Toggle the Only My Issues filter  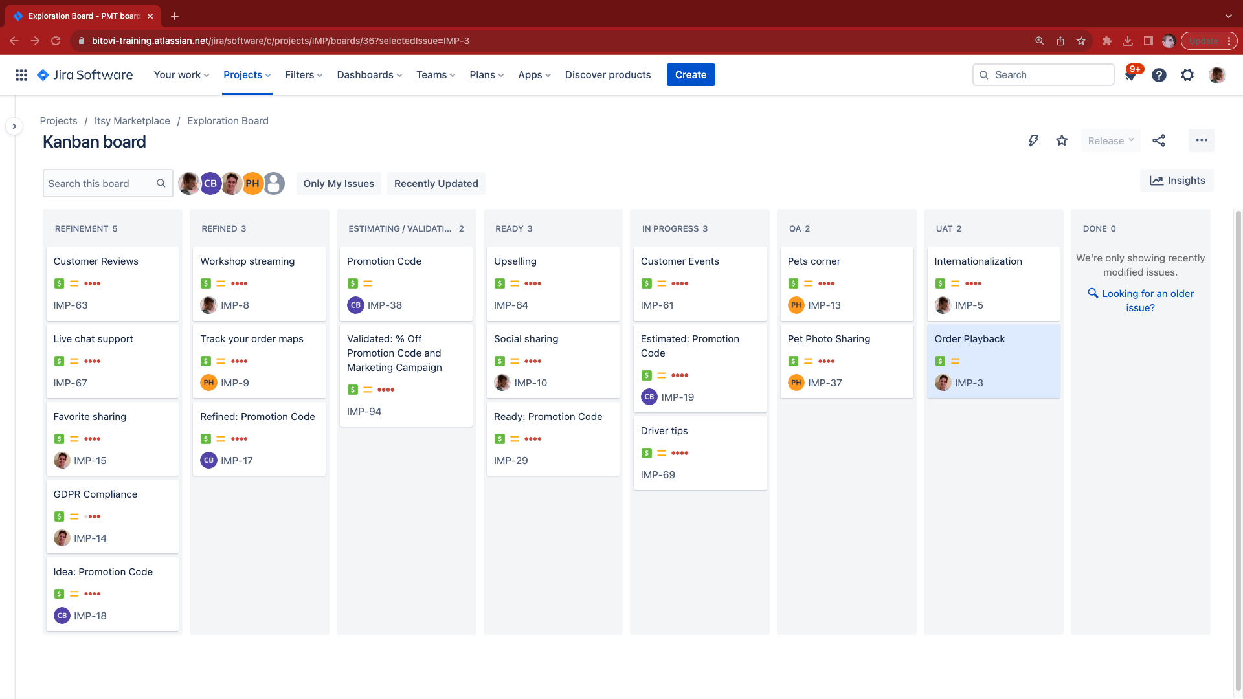click(339, 183)
